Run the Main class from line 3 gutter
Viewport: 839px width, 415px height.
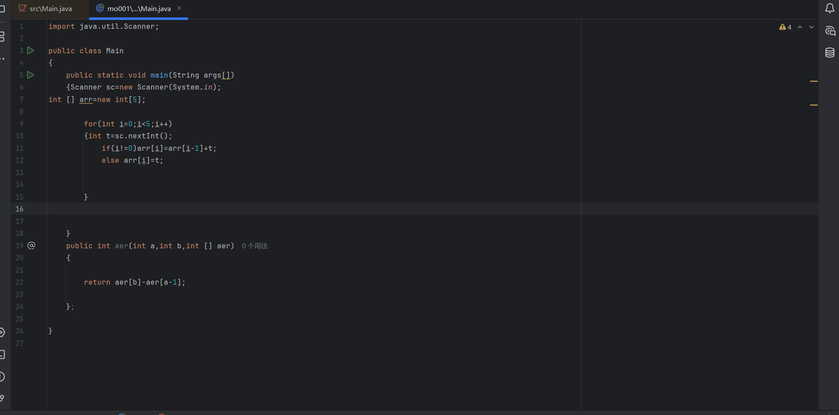point(31,51)
